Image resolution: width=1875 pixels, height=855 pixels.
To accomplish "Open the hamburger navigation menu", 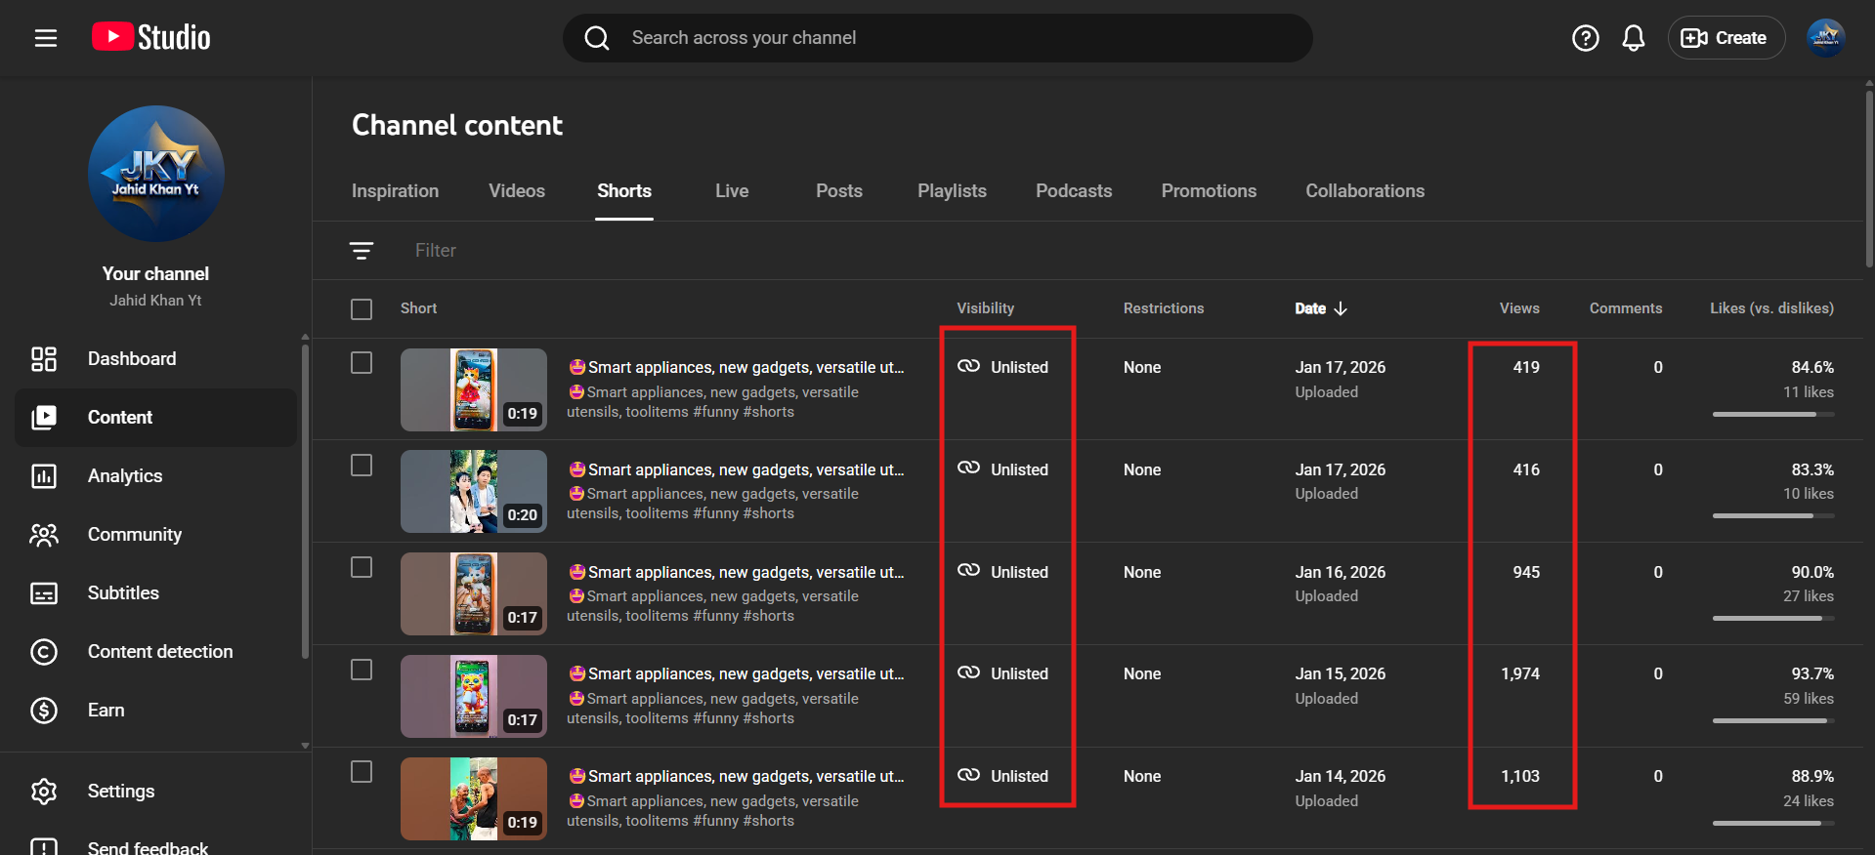I will [46, 38].
